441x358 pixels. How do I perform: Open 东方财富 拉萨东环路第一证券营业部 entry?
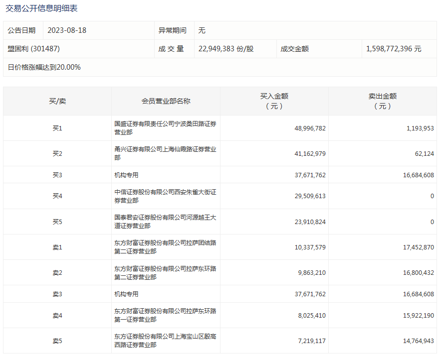pyautogui.click(x=165, y=315)
